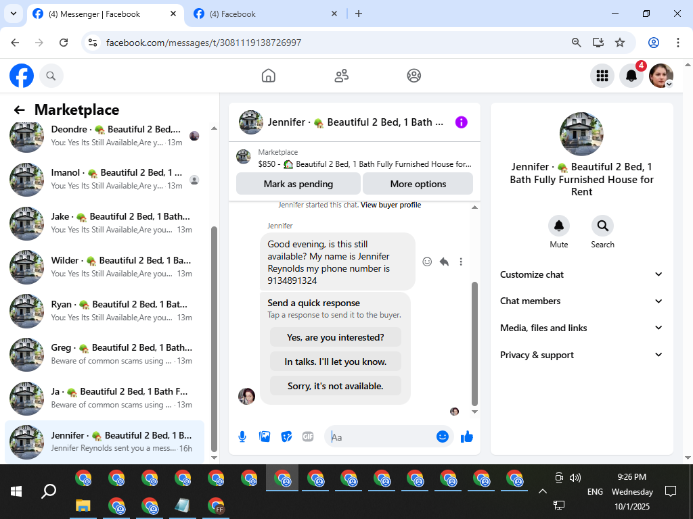Open the account profile picture menu
This screenshot has height=519, width=693.
pos(661,76)
